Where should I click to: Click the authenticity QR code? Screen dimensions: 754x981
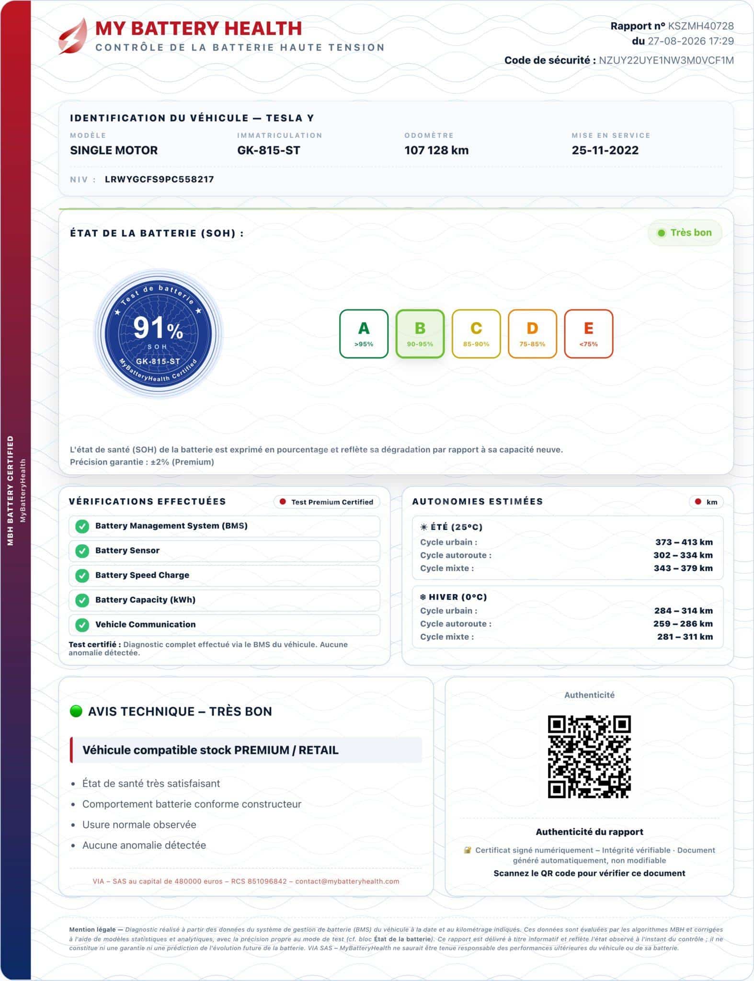click(589, 757)
